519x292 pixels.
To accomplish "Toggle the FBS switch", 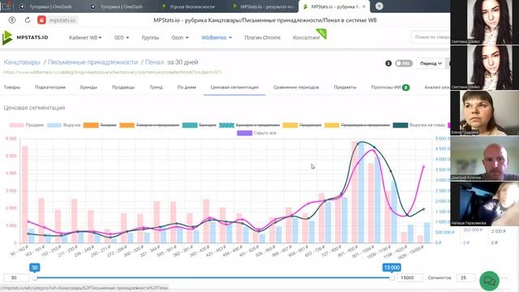I will (404, 63).
